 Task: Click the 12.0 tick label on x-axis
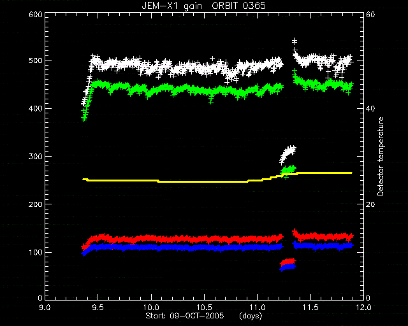pyautogui.click(x=363, y=308)
